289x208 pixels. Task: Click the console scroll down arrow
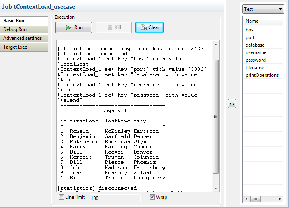pyautogui.click(x=216, y=188)
